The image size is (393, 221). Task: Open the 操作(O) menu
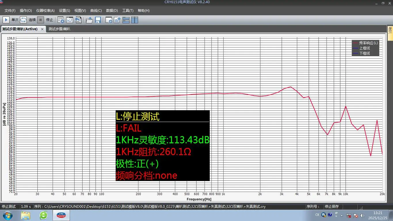[x=26, y=11]
